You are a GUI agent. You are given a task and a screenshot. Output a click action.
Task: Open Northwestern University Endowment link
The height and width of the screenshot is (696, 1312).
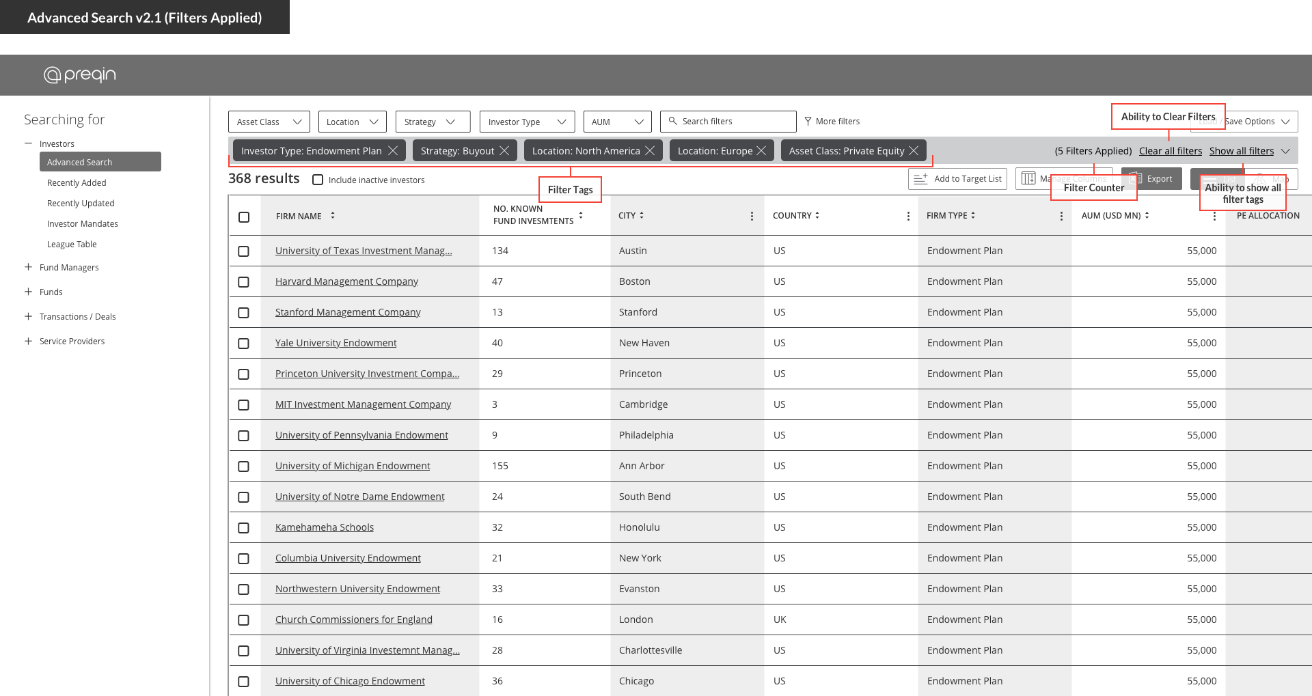(x=357, y=589)
